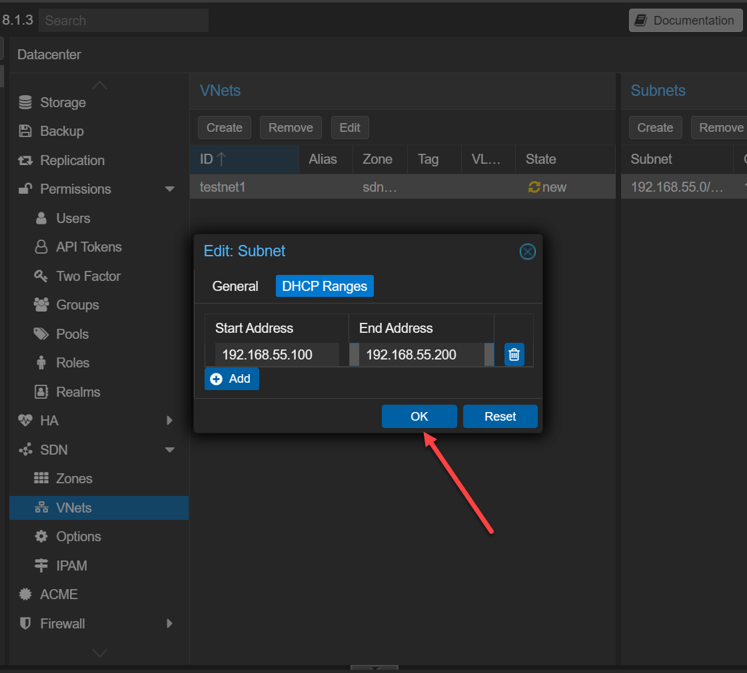Click the End Address input field
The image size is (747, 673).
click(x=421, y=355)
